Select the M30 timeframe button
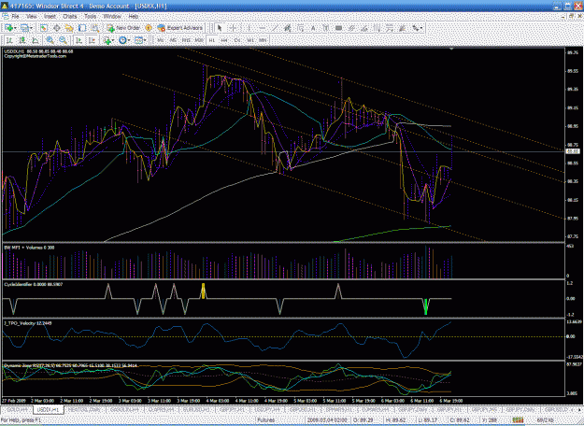The width and height of the screenshot is (584, 426). click(x=199, y=40)
